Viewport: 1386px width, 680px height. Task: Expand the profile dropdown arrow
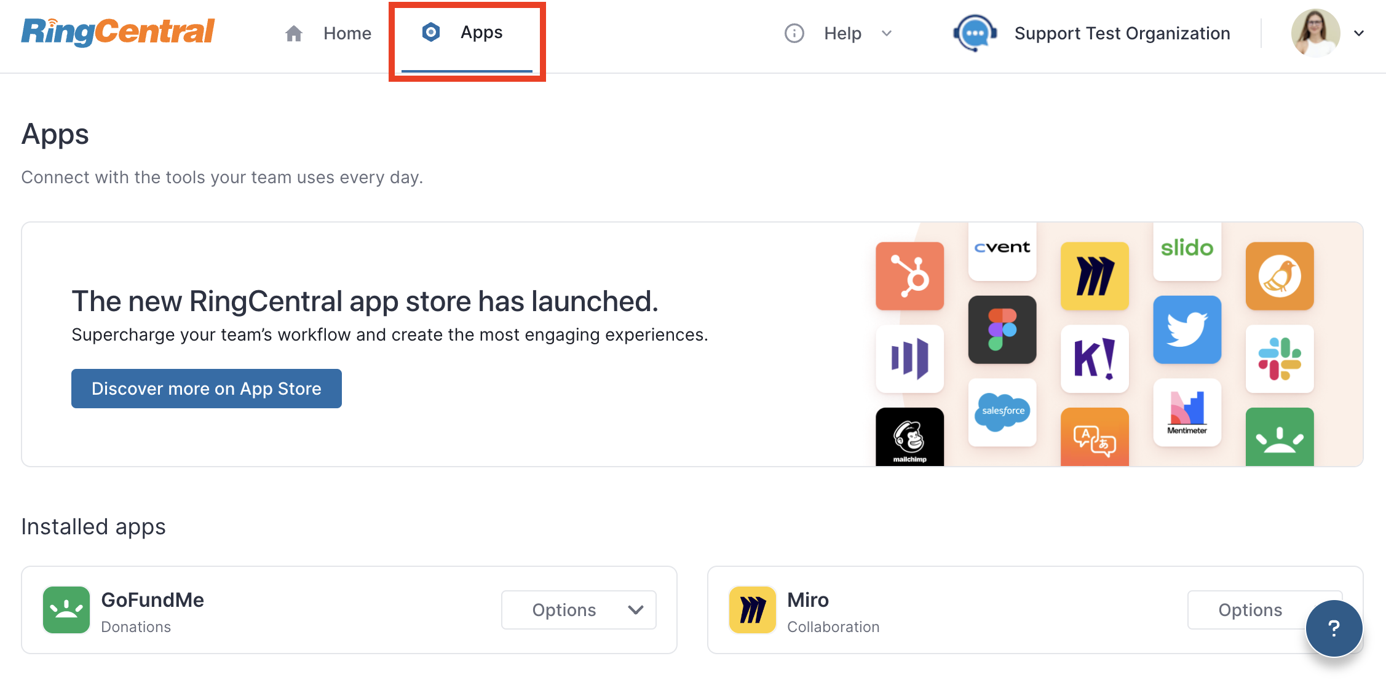coord(1359,33)
